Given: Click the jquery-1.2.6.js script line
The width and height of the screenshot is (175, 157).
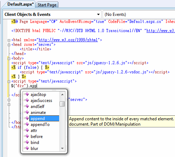Looking at the screenshot, I should (80, 63).
